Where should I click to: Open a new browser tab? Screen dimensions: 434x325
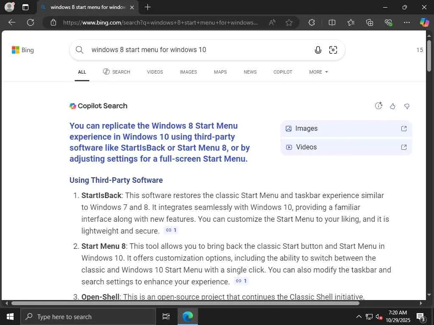[x=148, y=7]
